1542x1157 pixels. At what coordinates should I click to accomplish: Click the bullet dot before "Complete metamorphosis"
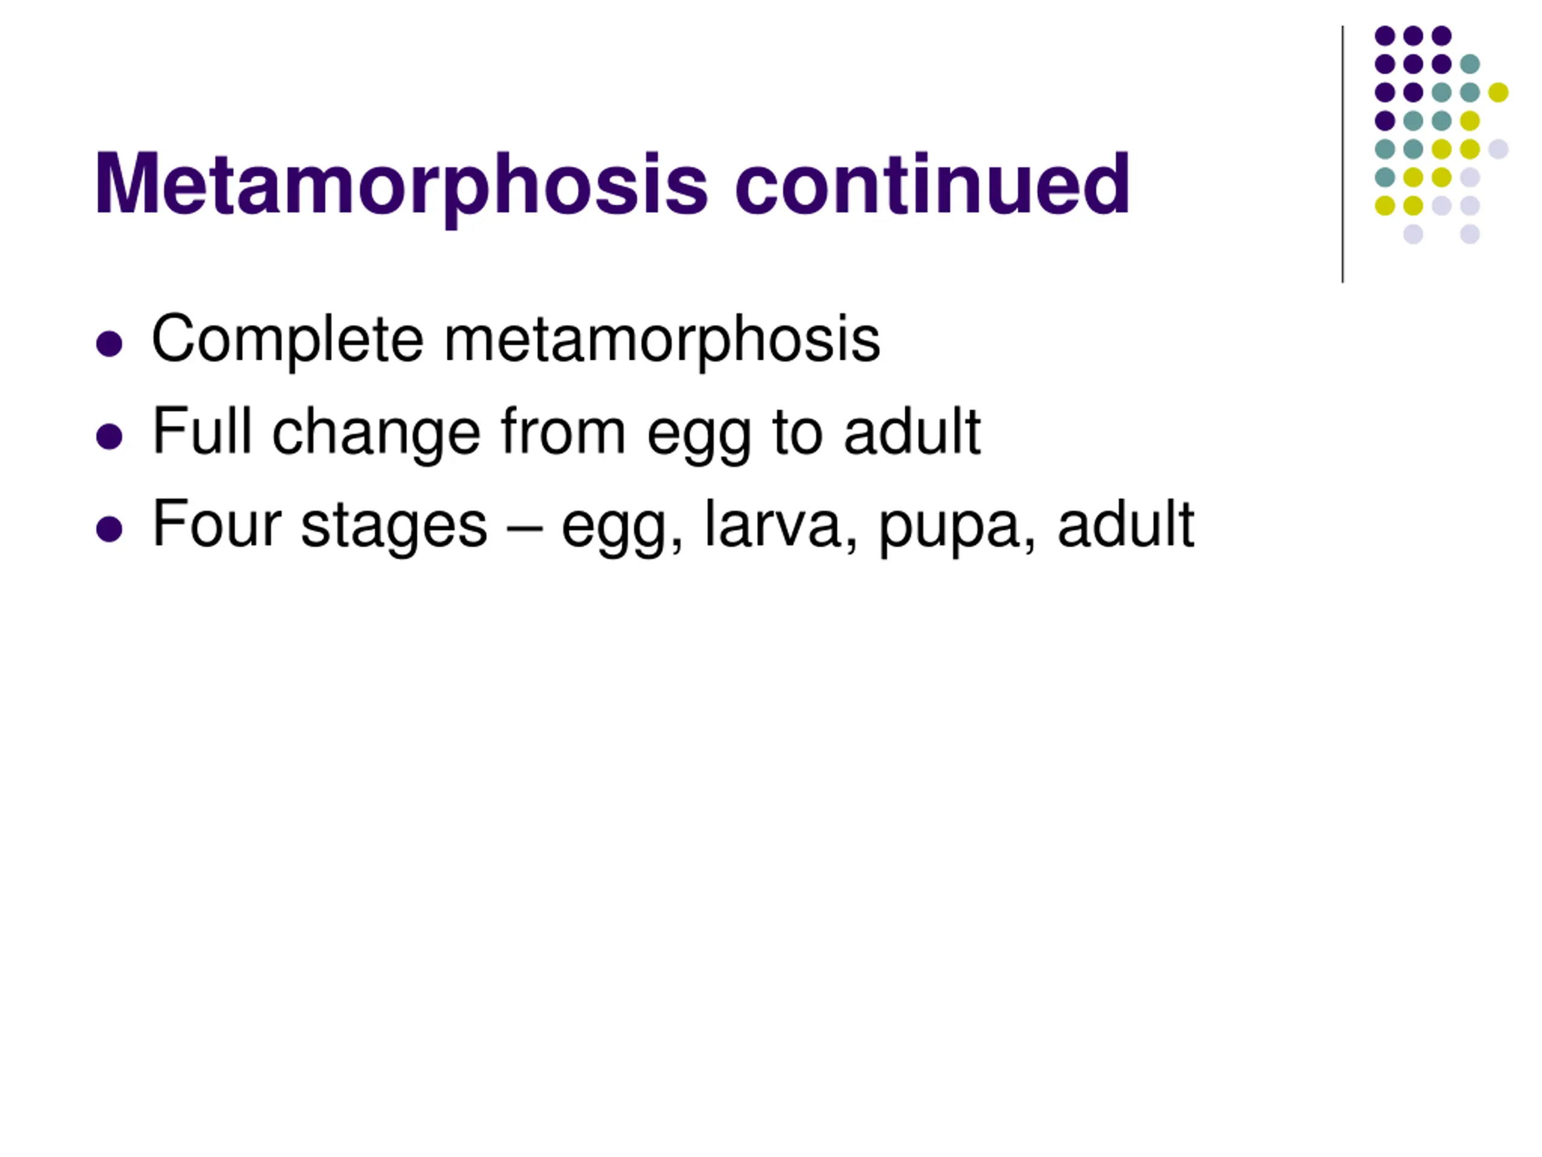(x=110, y=344)
